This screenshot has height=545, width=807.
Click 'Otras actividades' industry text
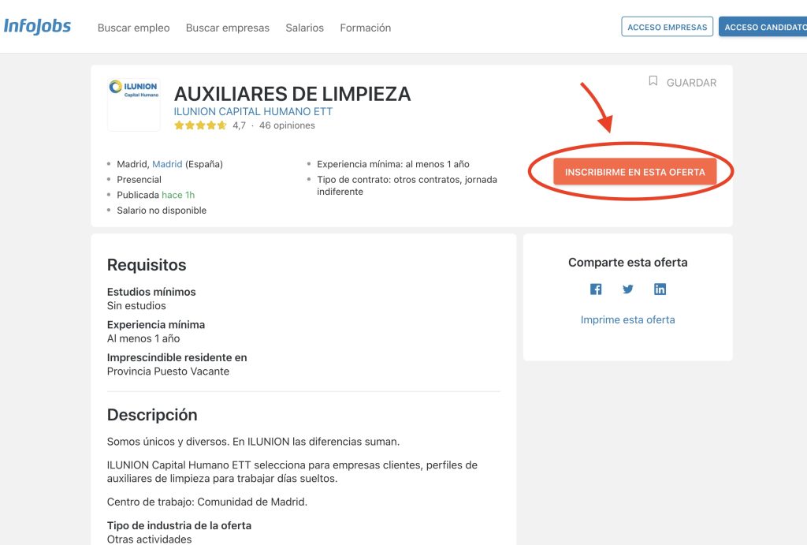[x=149, y=539]
